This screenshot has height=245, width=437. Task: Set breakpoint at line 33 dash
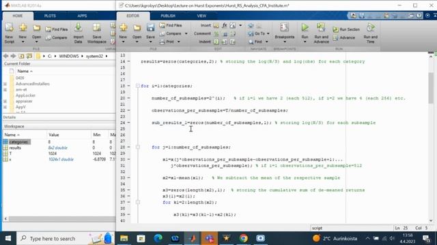(129, 178)
